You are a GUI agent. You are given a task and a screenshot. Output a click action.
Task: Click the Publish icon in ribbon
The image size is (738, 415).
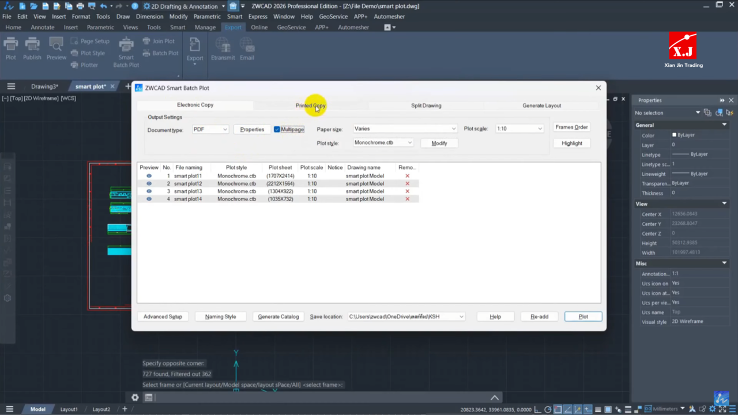pos(32,48)
